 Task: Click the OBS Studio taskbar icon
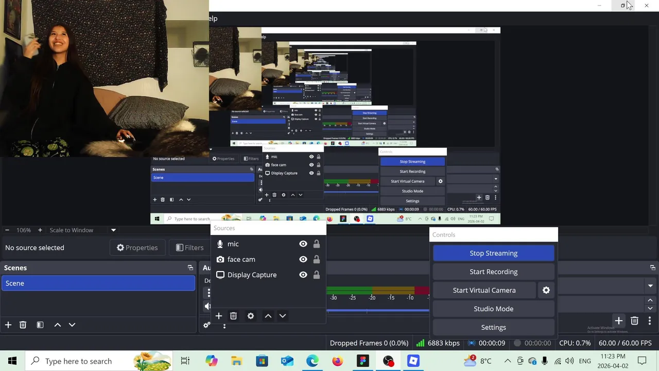388,361
